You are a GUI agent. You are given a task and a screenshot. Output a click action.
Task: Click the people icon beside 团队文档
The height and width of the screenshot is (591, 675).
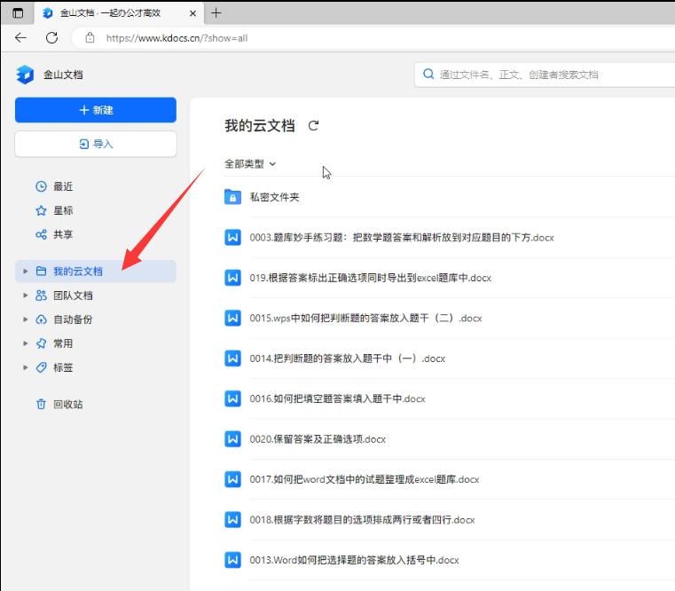pos(41,295)
